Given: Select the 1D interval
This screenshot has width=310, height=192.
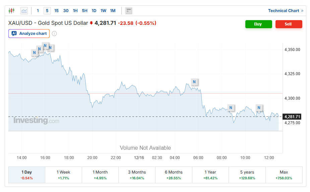Looking at the screenshot, I should tap(94, 11).
